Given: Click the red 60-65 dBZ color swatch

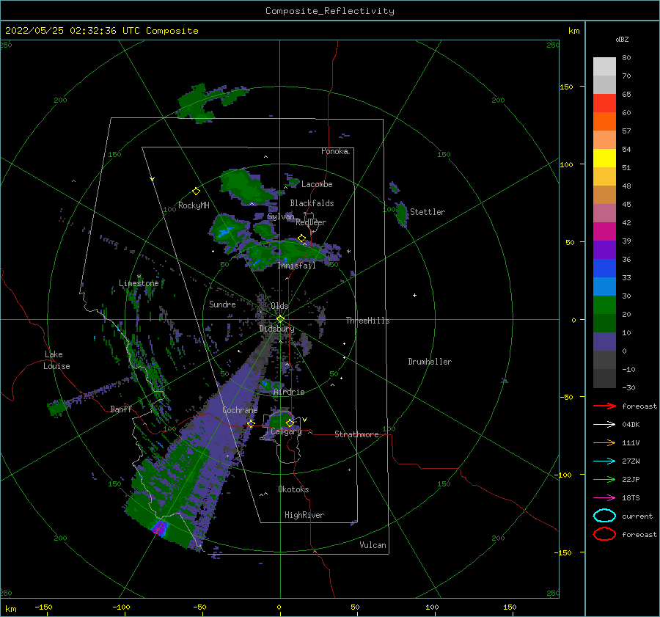Looking at the screenshot, I should [604, 103].
